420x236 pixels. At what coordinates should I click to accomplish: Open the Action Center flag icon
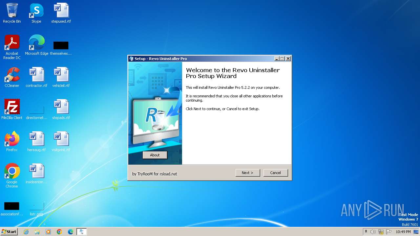389,232
